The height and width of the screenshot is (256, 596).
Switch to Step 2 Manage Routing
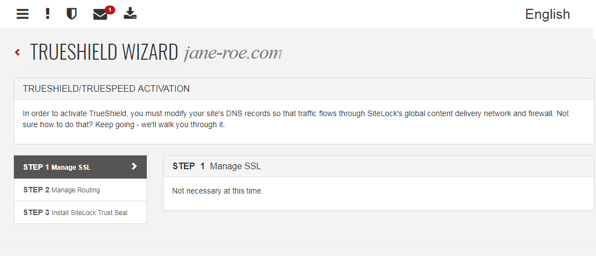point(80,190)
